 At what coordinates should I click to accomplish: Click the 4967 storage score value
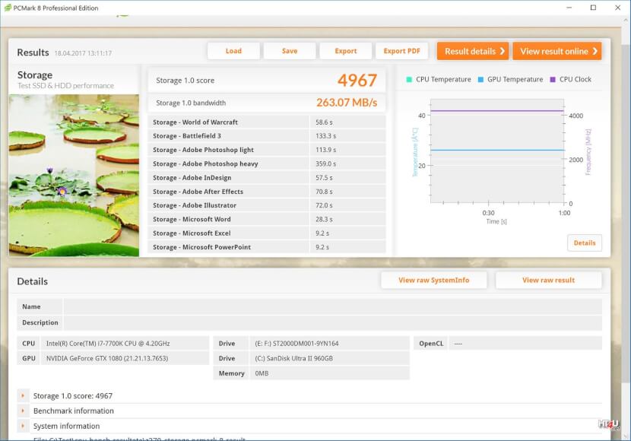point(357,81)
